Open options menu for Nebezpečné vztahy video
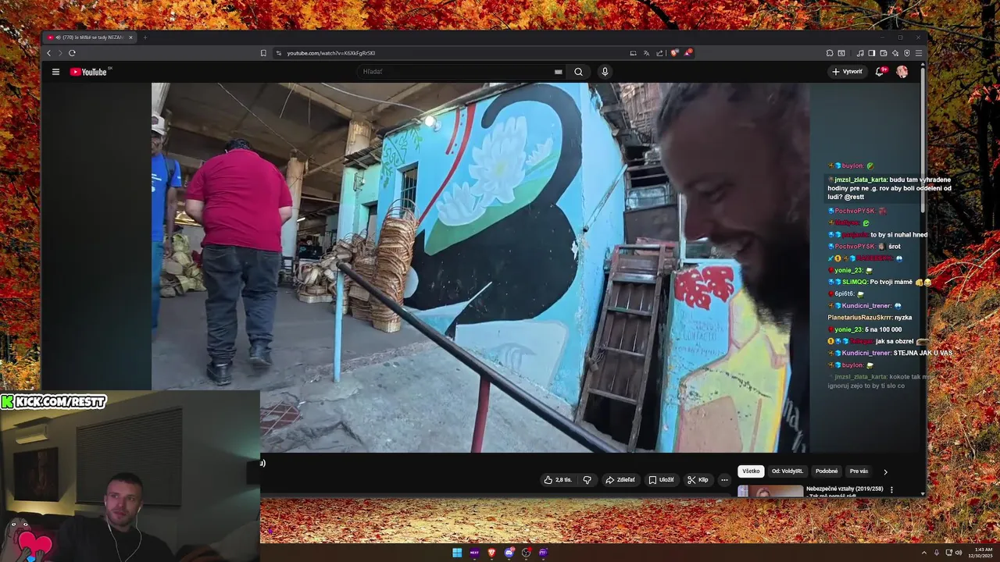 point(891,490)
